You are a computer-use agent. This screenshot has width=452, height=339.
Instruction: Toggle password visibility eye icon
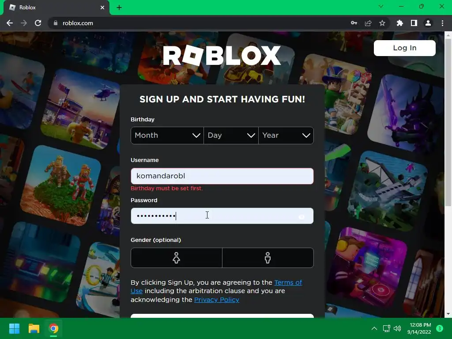(301, 216)
